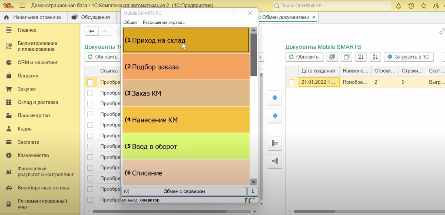Open Разрешение экрана menu

(164, 23)
